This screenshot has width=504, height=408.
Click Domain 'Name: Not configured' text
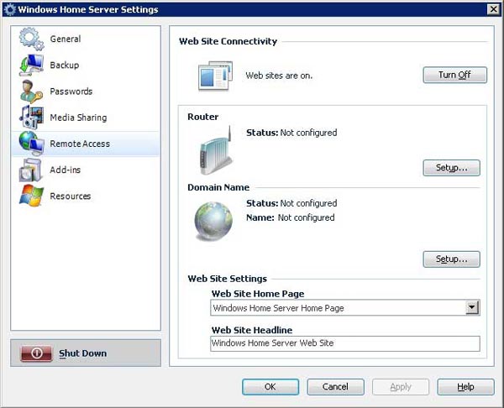click(x=291, y=217)
